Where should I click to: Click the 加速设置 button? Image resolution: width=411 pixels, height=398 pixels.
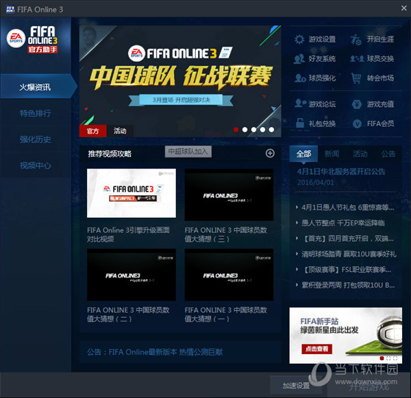tap(296, 386)
